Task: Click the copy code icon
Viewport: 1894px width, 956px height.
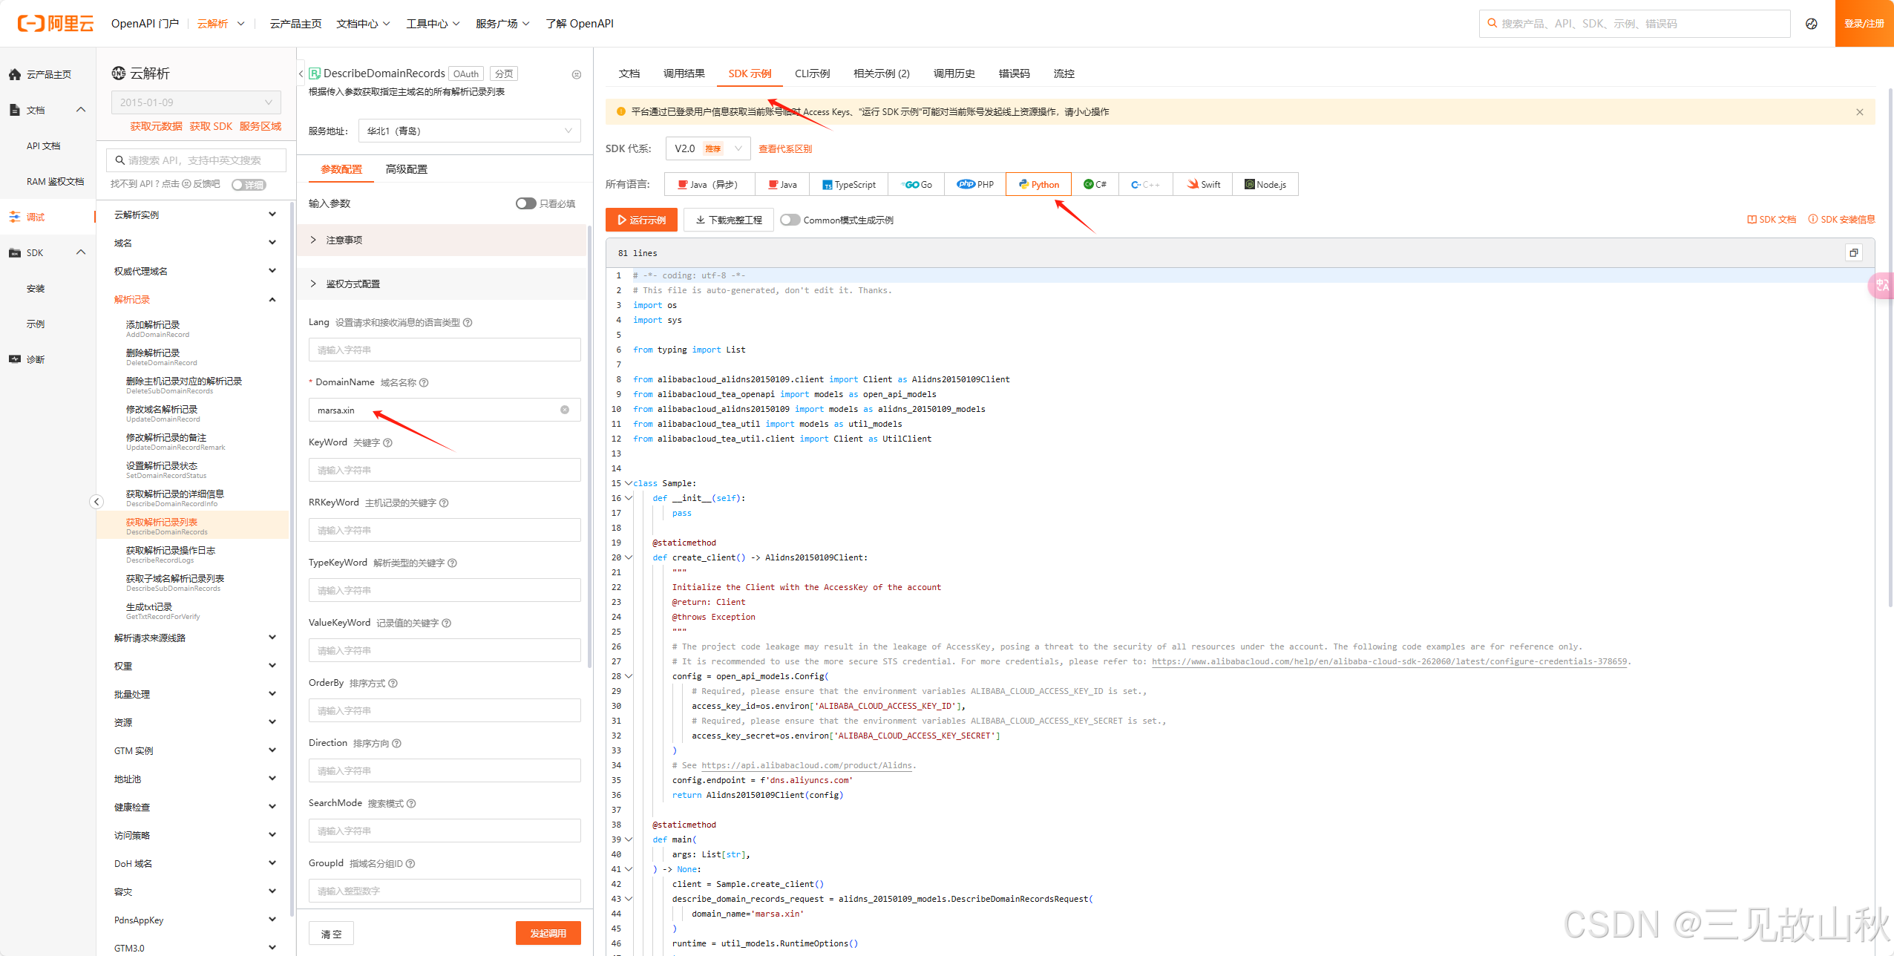Action: tap(1853, 253)
